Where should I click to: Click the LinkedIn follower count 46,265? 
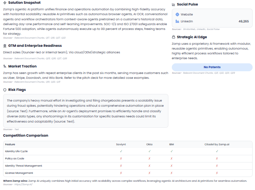point(243,21)
